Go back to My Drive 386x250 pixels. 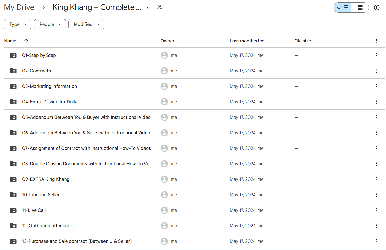tap(19, 7)
